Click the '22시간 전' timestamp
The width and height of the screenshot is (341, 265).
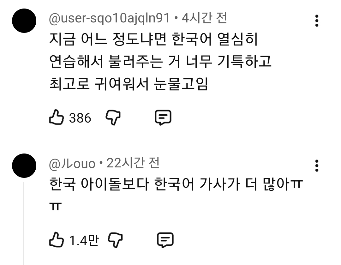tap(133, 163)
